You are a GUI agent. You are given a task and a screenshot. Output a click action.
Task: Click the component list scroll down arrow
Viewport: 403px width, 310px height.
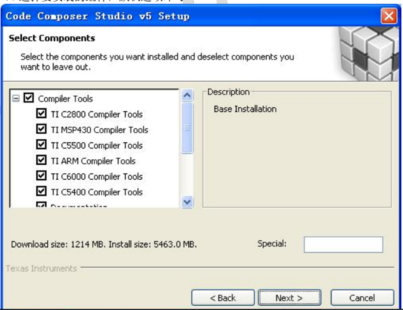[x=187, y=202]
